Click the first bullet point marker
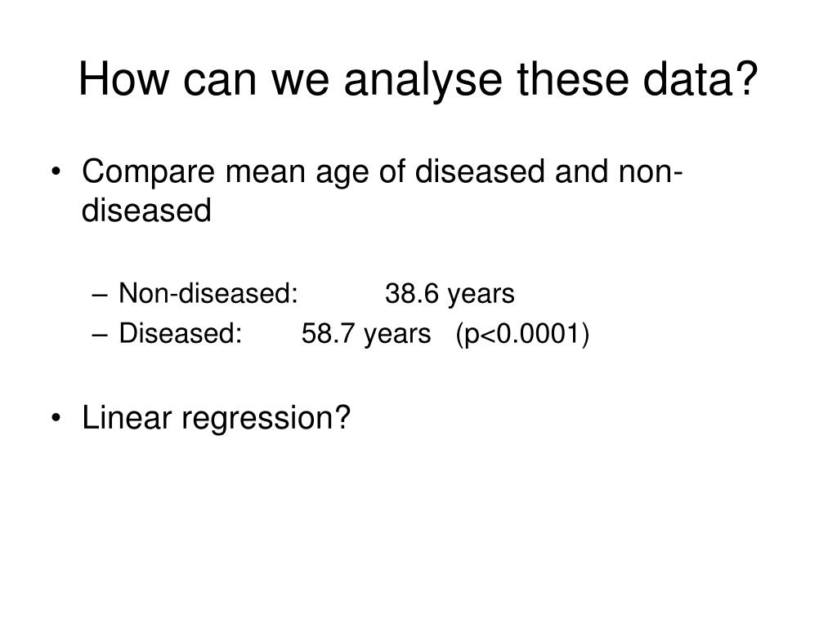The image size is (837, 627). click(x=56, y=172)
